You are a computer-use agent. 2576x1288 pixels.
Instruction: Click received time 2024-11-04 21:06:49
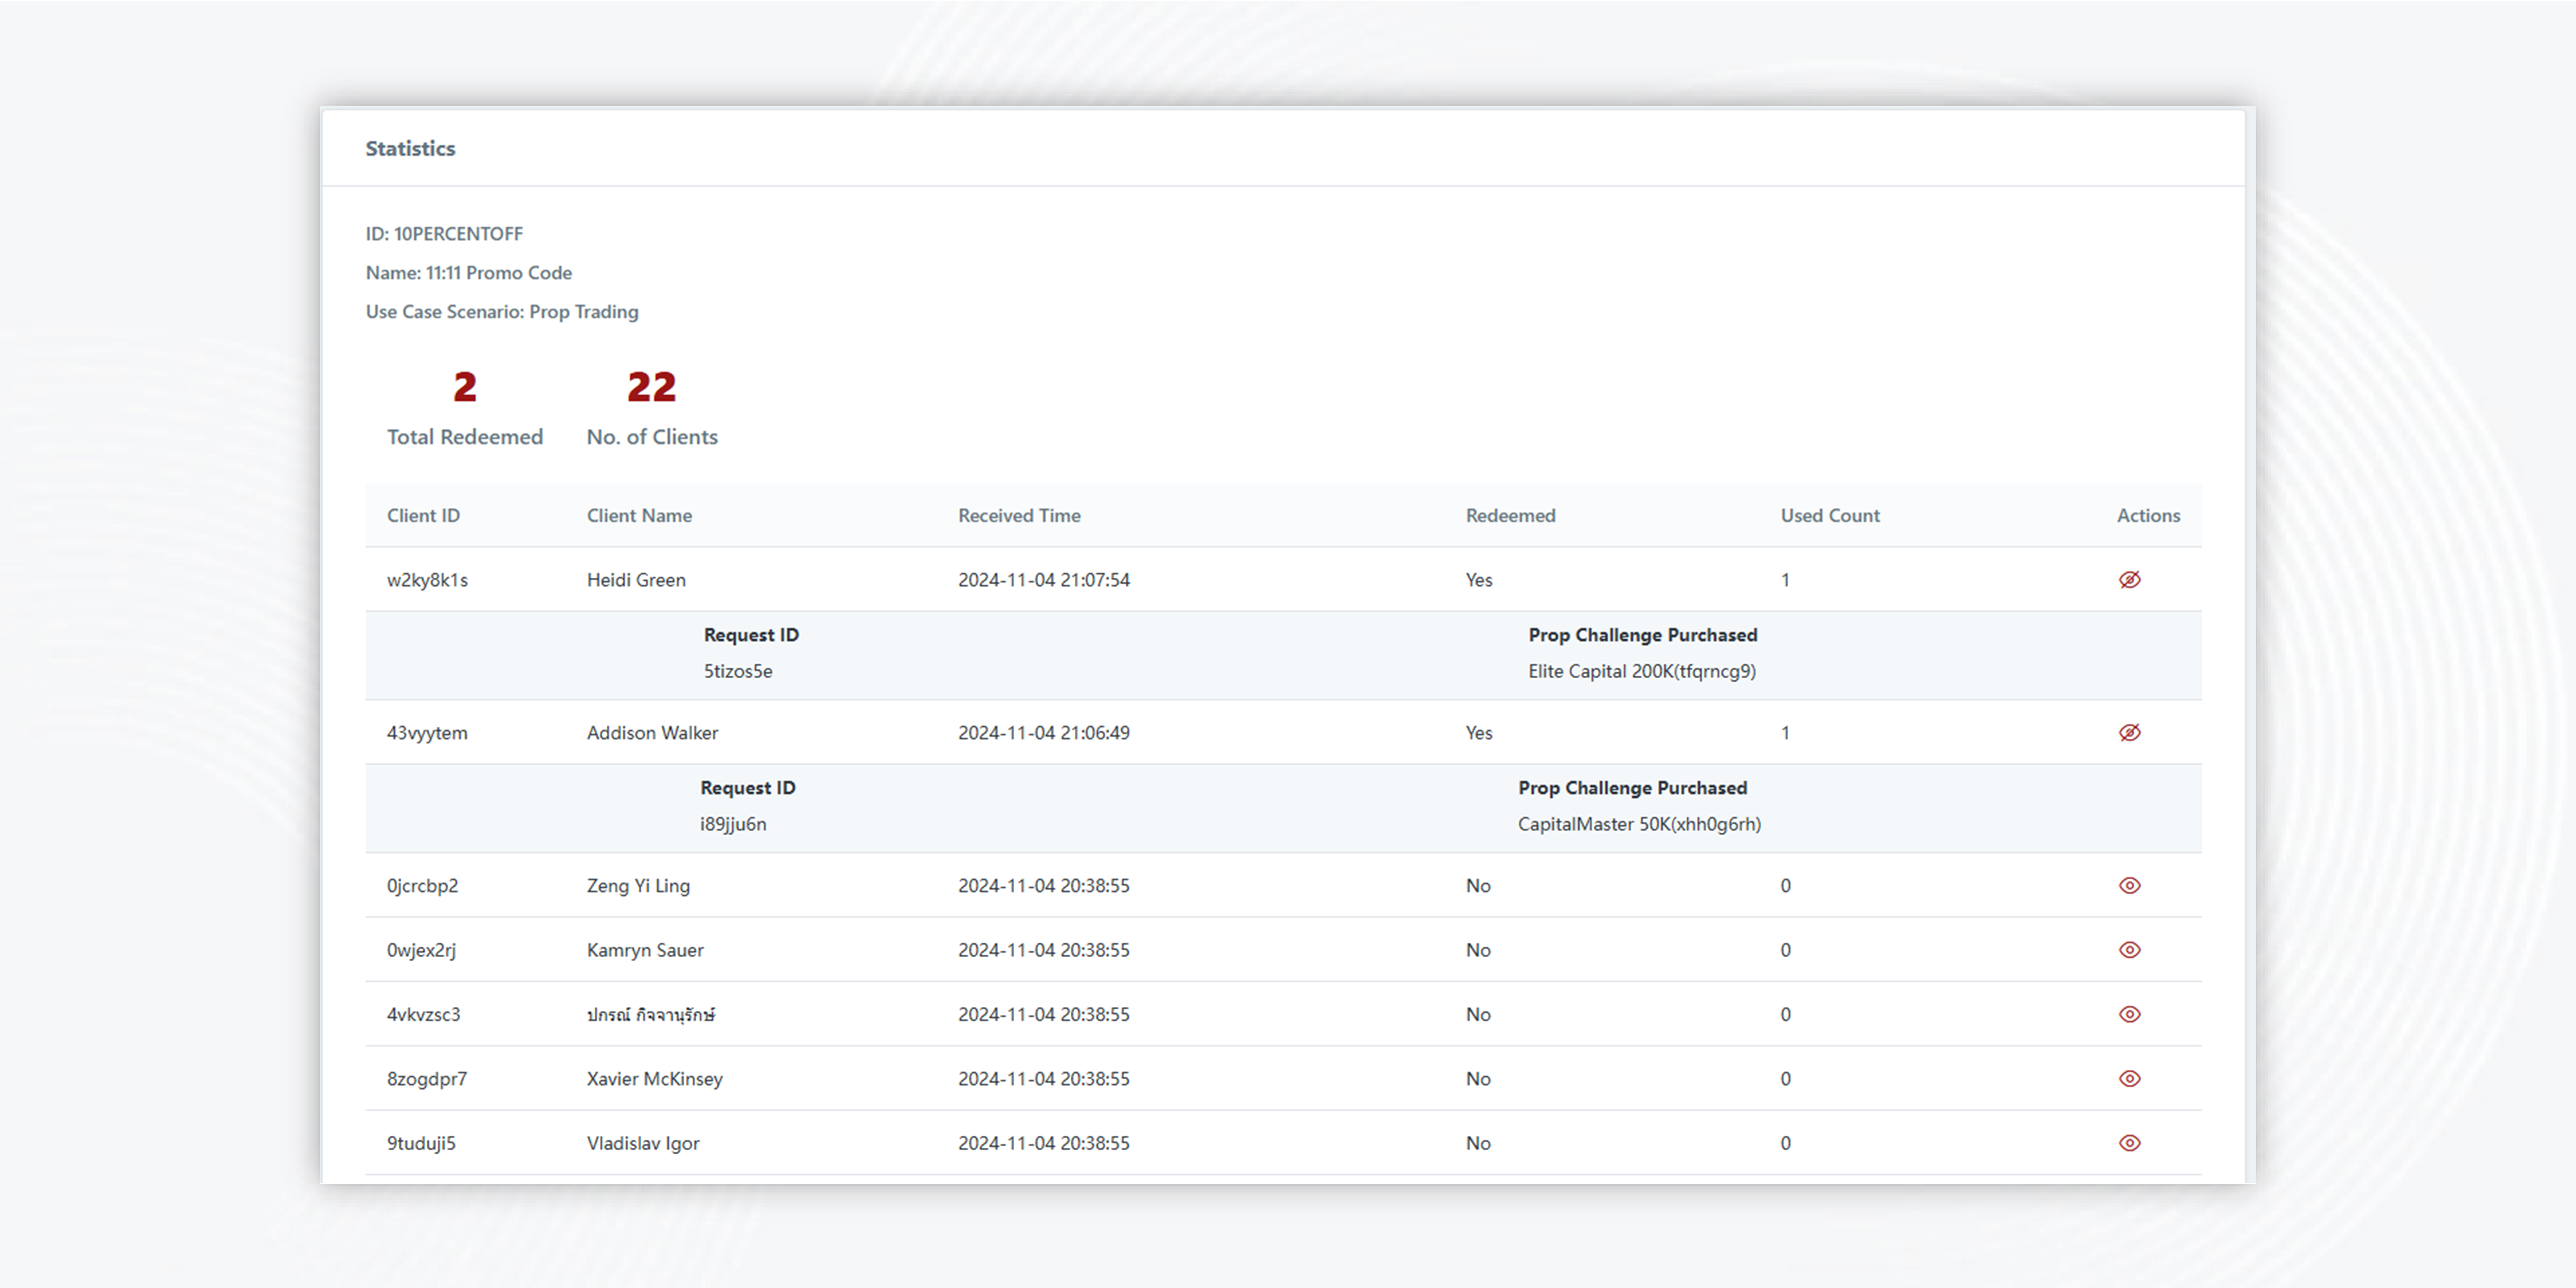click(x=1044, y=733)
